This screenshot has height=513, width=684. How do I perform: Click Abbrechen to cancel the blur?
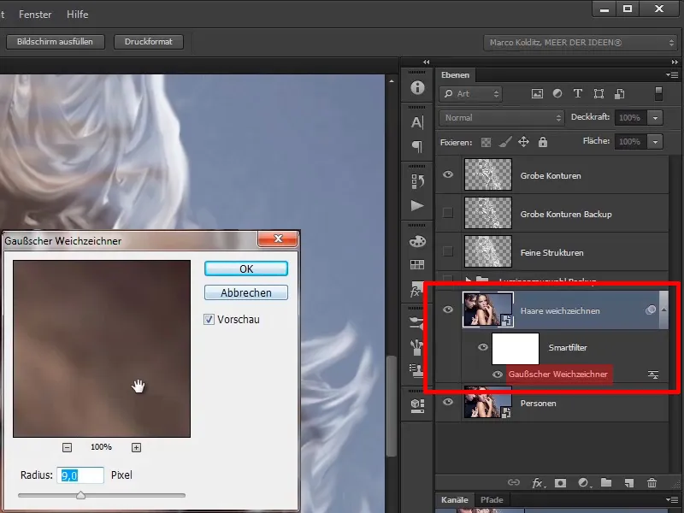point(246,292)
